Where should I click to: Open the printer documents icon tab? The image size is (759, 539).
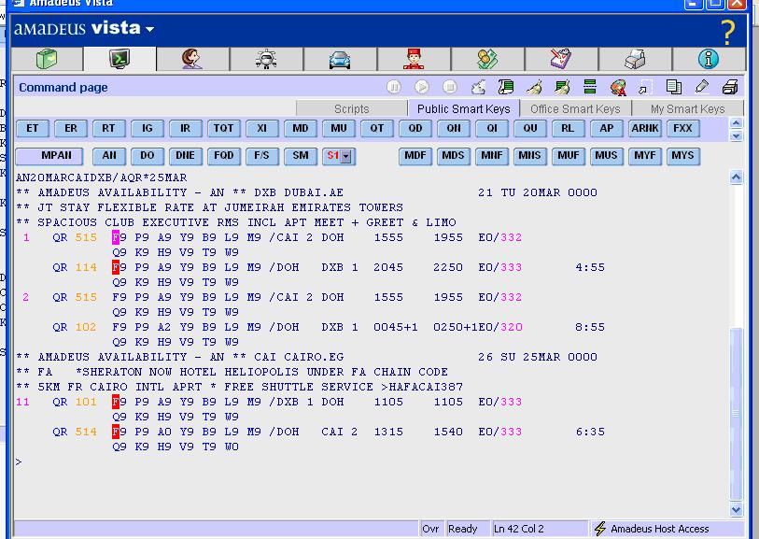tap(635, 59)
